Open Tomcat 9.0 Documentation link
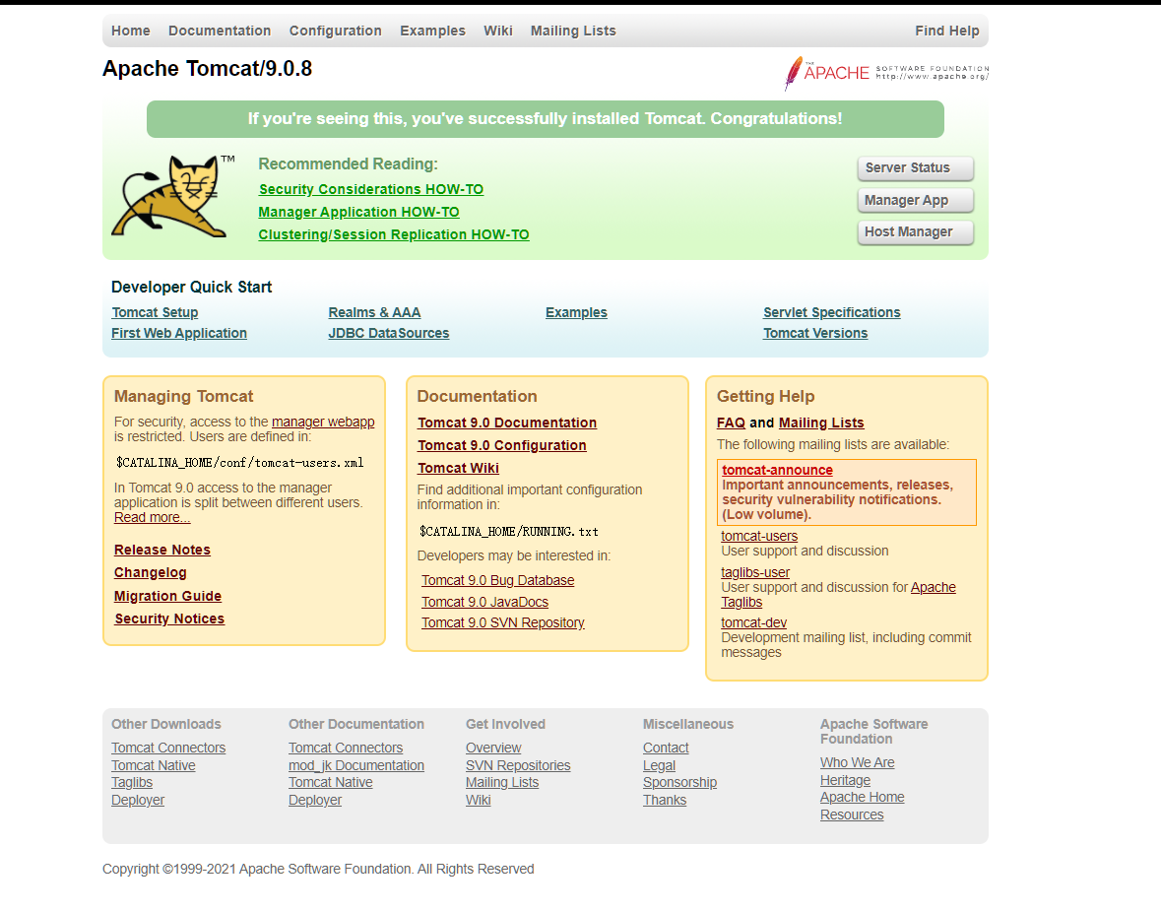 [x=507, y=423]
